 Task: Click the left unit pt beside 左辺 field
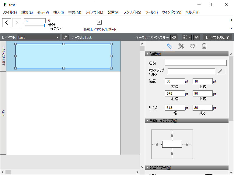(187, 82)
